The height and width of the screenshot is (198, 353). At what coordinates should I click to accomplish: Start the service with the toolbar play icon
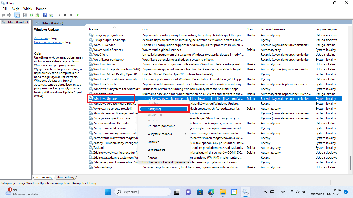pyautogui.click(x=59, y=15)
